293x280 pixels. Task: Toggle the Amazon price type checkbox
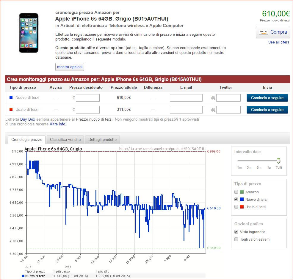tap(236, 192)
